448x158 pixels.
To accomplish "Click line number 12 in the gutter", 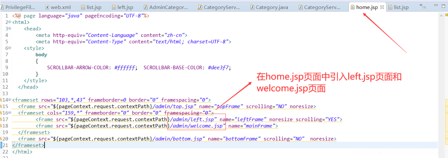I will (5, 87).
